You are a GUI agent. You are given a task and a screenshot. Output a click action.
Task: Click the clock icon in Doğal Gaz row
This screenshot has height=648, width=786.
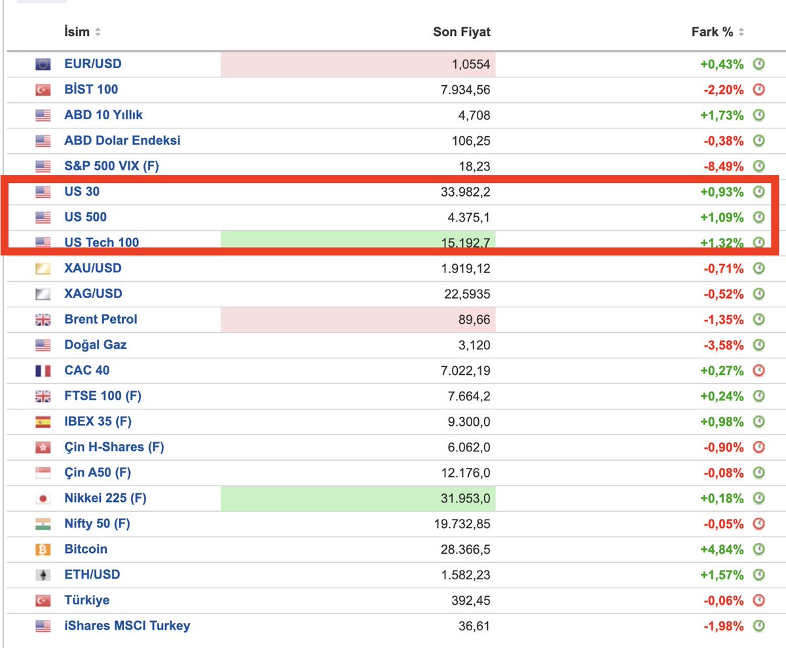pos(759,345)
